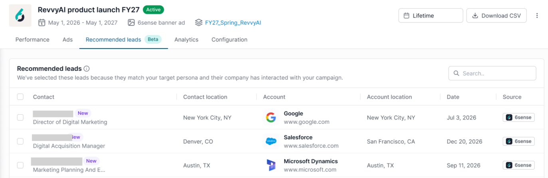
Task: Click the 6sense source badge in Microsoft Dynamics row
Action: click(x=518, y=165)
